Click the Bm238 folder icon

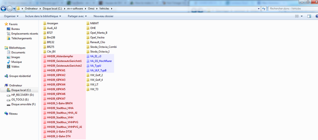[45, 37]
